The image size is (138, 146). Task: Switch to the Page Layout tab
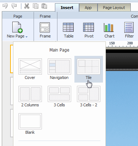point(114,8)
